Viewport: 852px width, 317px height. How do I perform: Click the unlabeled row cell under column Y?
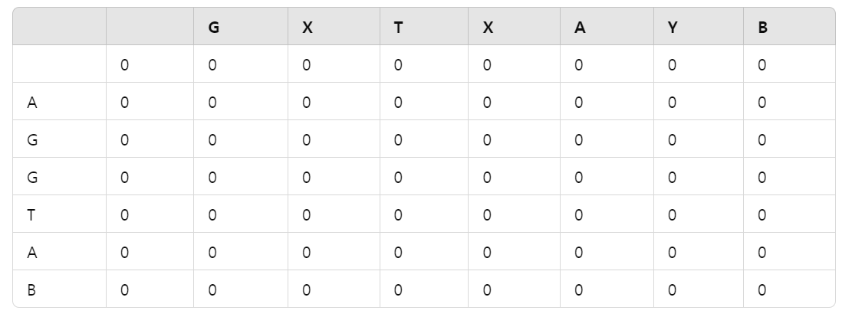[699, 64]
